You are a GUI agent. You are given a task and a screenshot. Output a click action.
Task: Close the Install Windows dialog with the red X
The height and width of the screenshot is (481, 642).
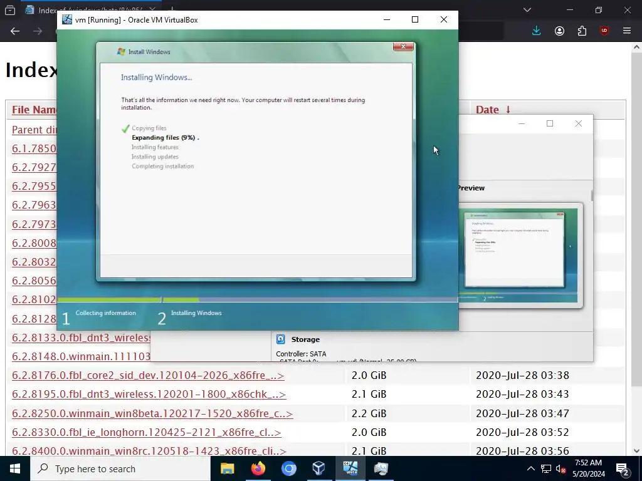(403, 46)
